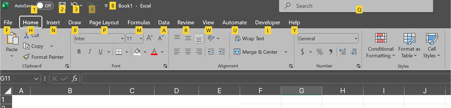The image size is (451, 108).
Task: Open Number format dialog launcher
Action: point(358,66)
